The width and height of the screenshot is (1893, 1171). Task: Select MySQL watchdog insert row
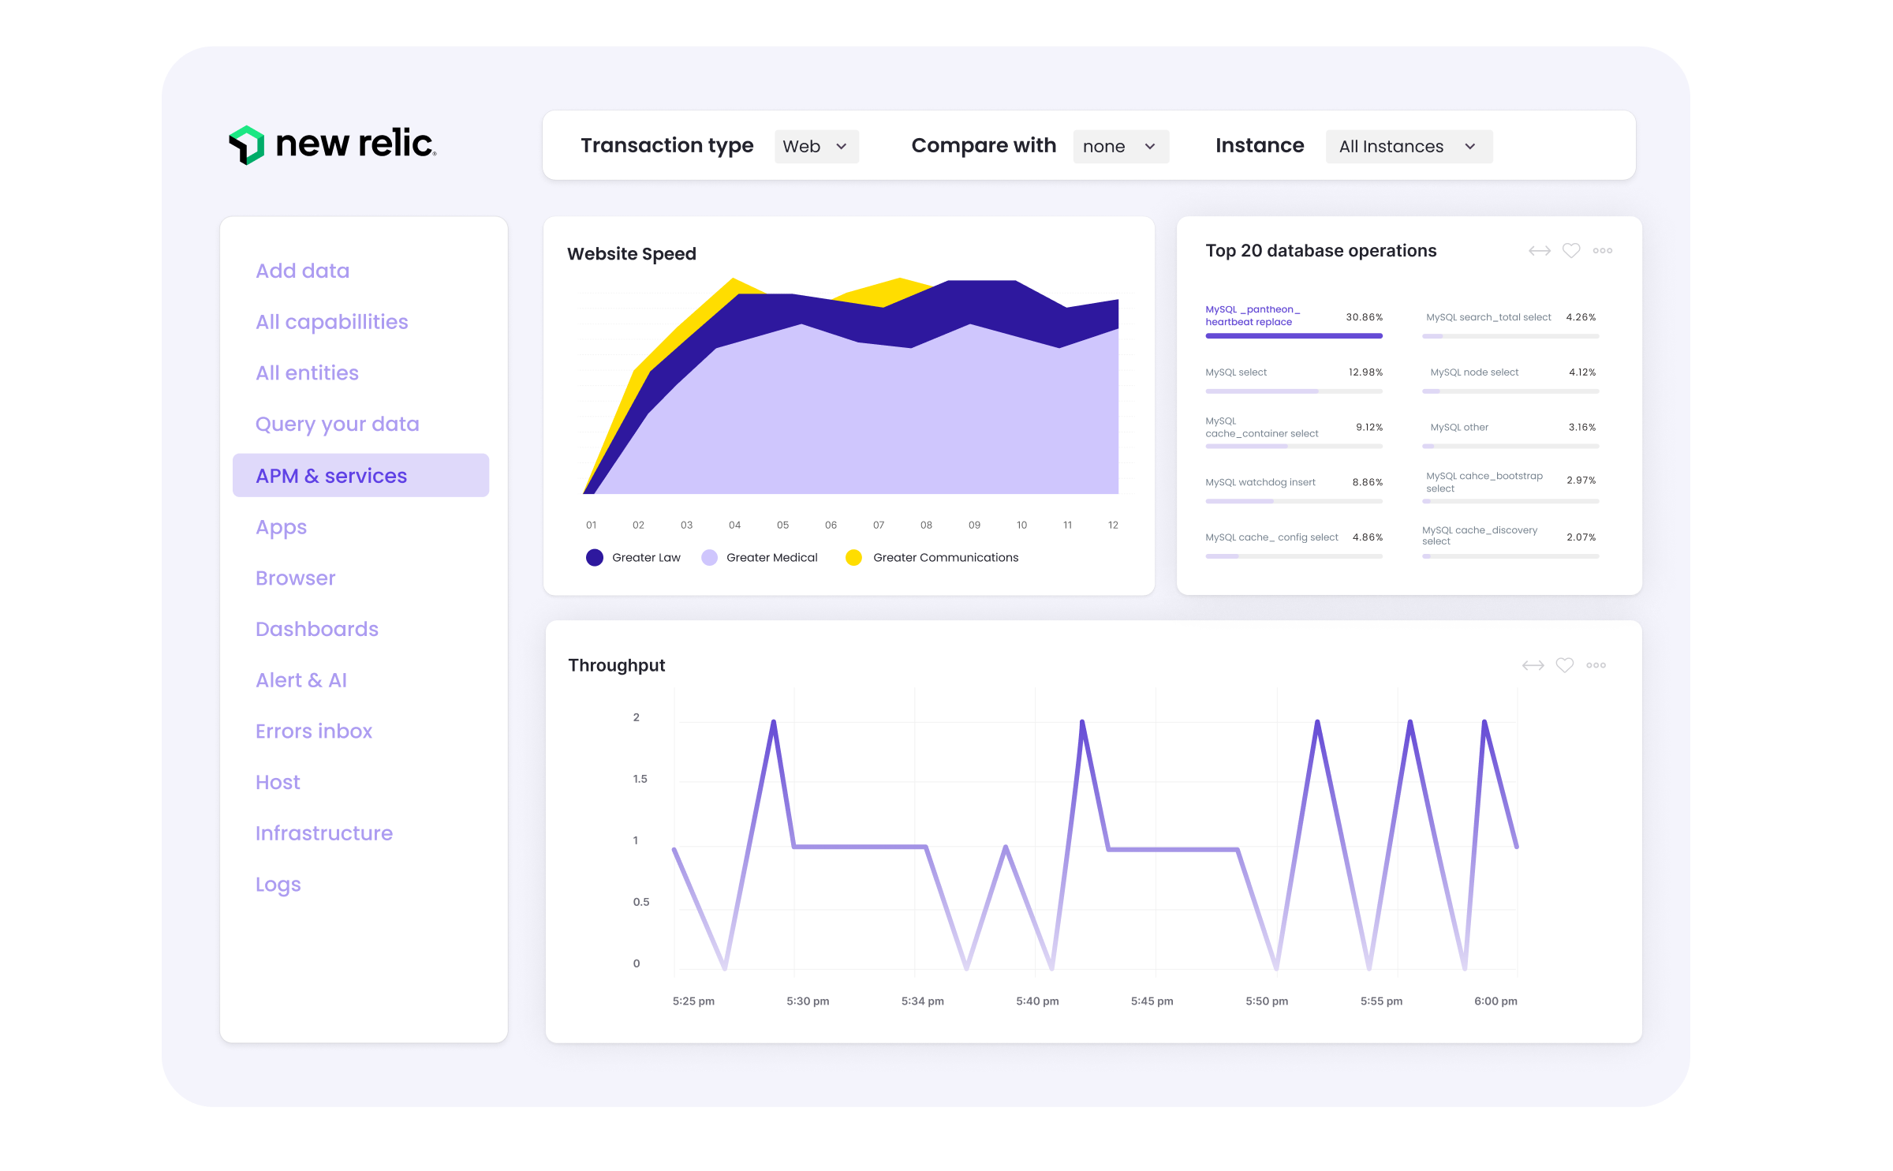[x=1294, y=488]
